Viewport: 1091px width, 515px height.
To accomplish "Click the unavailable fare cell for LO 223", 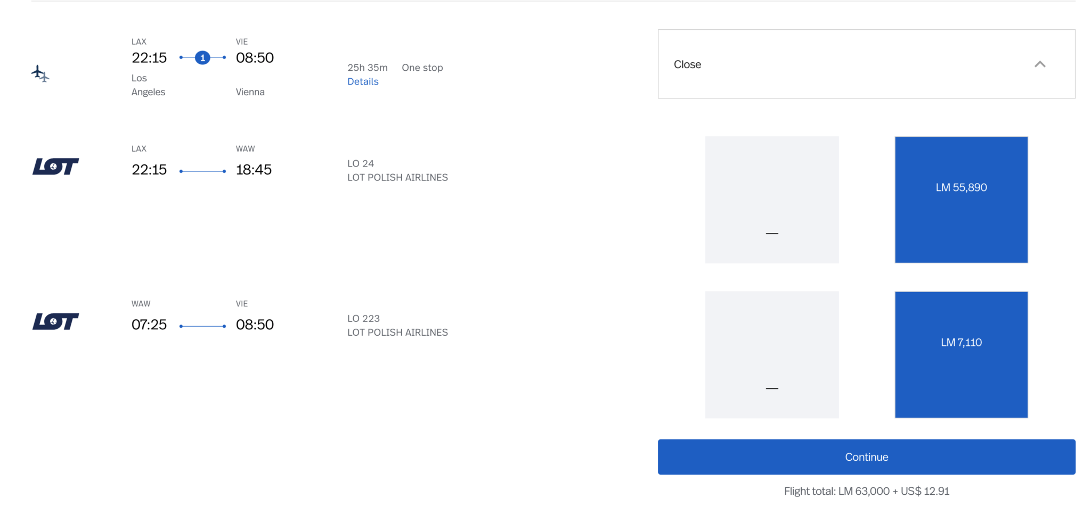I will click(772, 354).
